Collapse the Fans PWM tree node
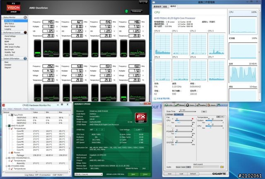The image size is (265, 179). tap(9, 115)
